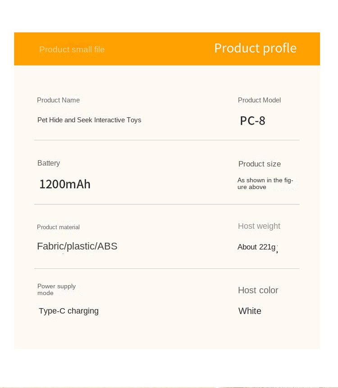
Task: Click the "Battery" label
Action: (x=49, y=163)
